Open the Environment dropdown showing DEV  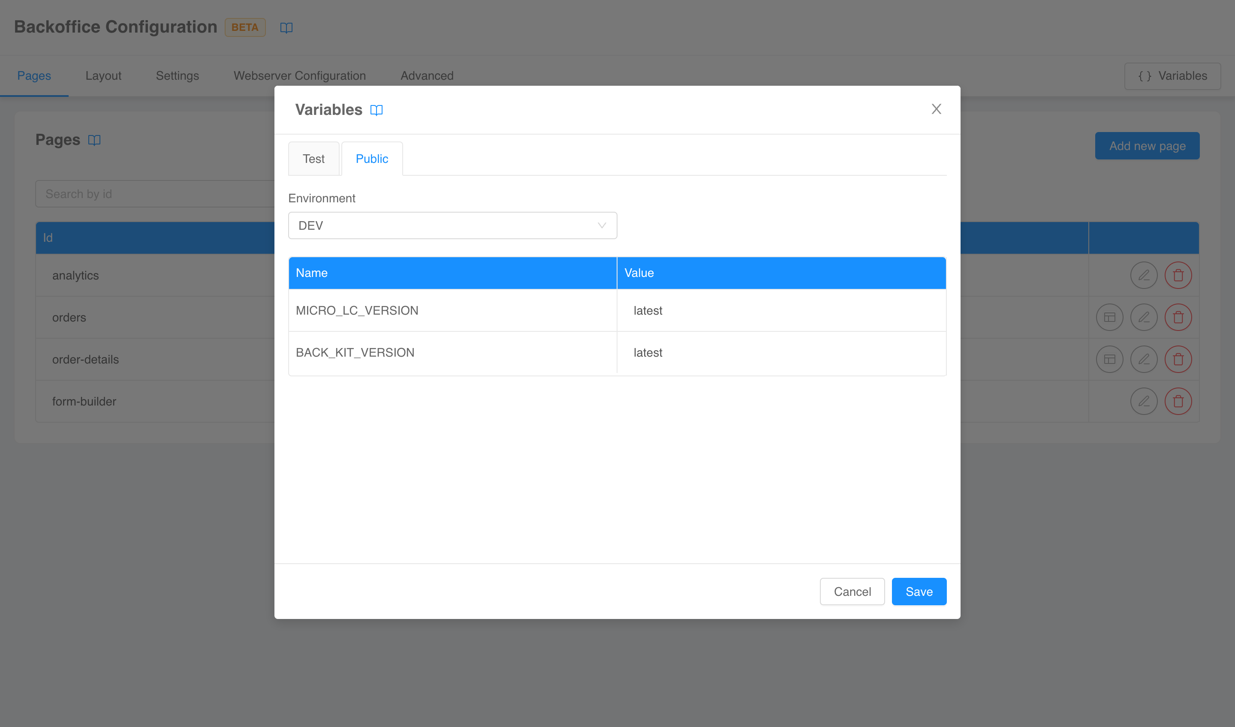pyautogui.click(x=452, y=225)
